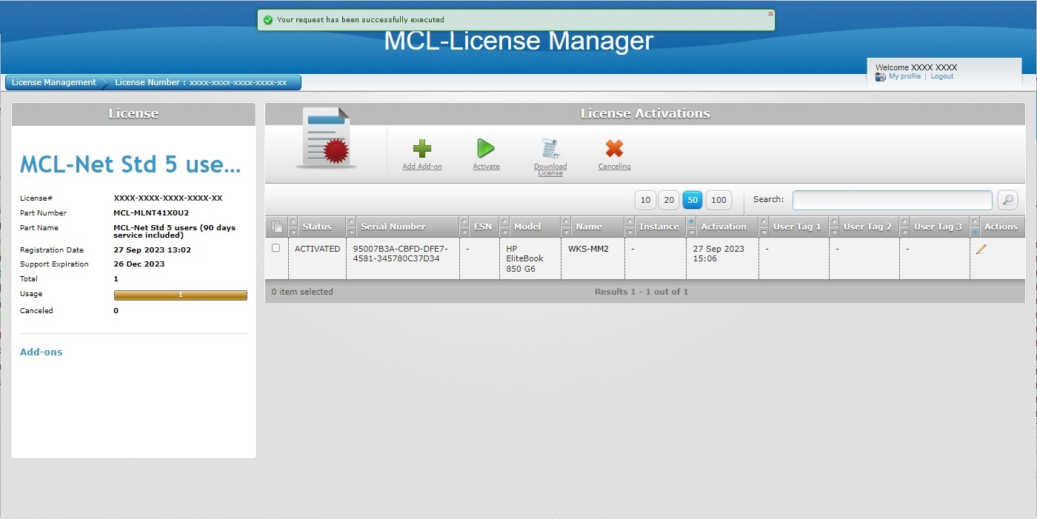Image resolution: width=1037 pixels, height=519 pixels.
Task: Go to License Management in the breadcrumb
Action: point(54,82)
